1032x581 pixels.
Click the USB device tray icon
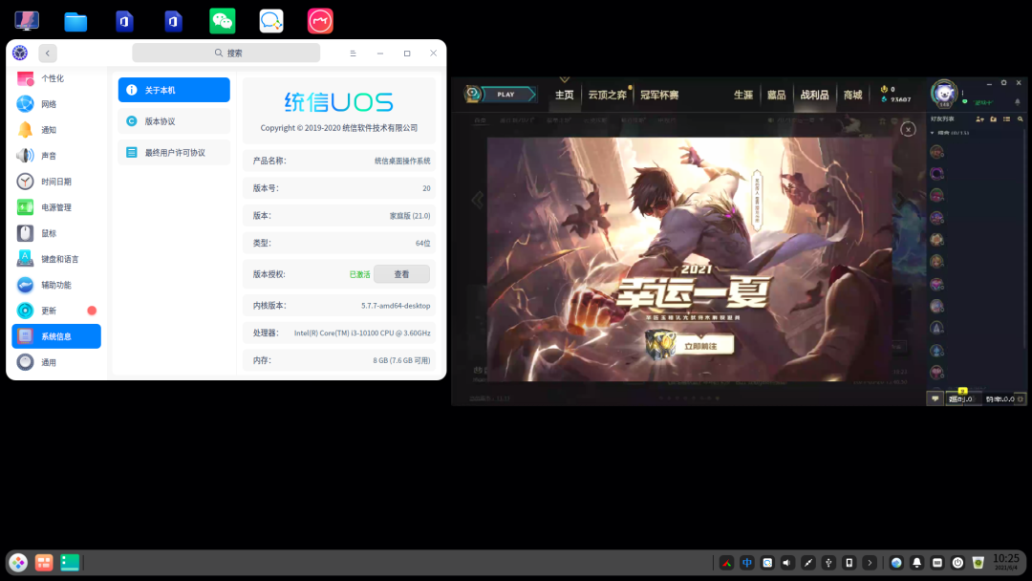[828, 563]
